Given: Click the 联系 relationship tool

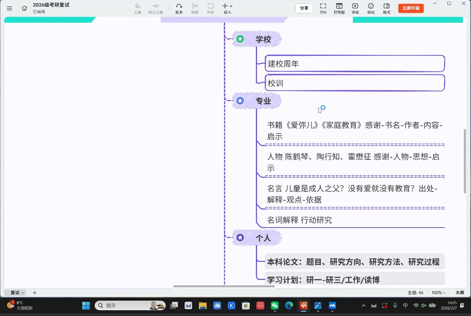Looking at the screenshot, I should [179, 8].
